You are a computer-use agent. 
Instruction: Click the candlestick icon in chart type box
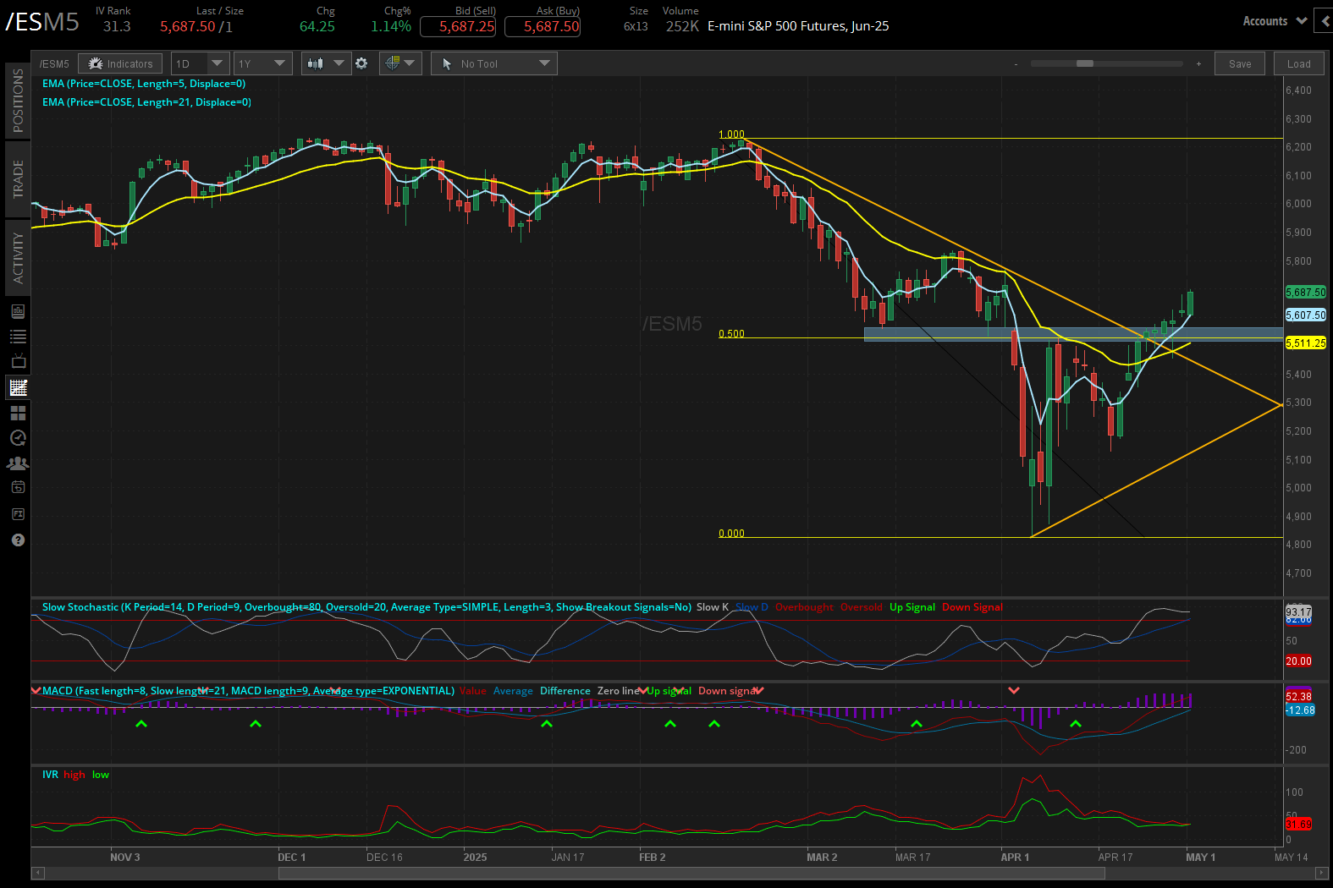pos(316,63)
